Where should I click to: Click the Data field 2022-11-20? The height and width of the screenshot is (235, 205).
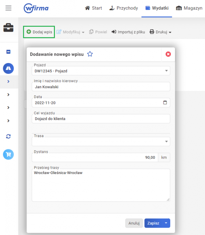tap(101, 103)
